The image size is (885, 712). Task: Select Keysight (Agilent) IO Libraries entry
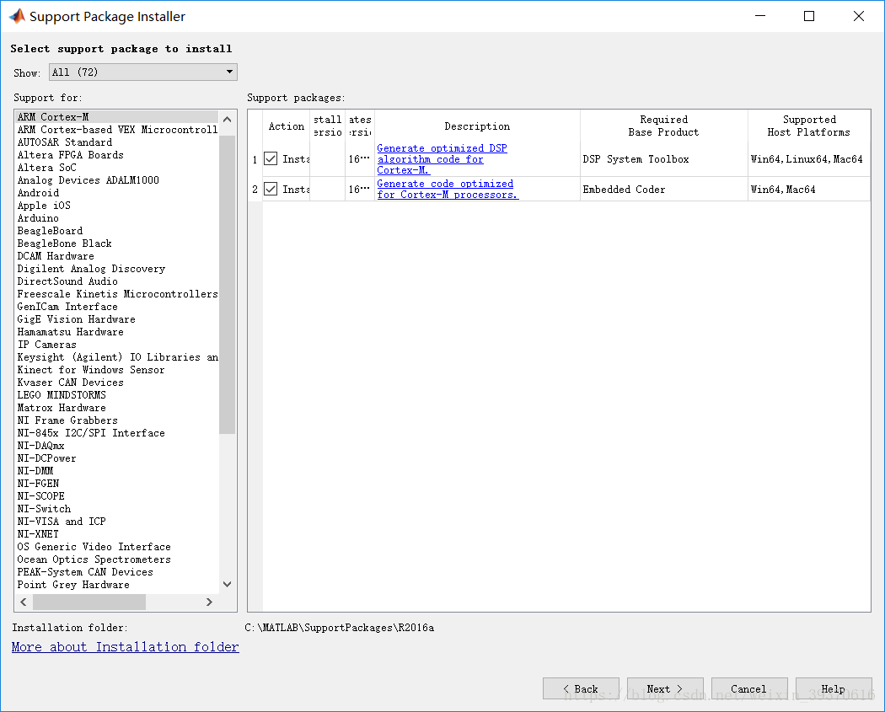(117, 357)
